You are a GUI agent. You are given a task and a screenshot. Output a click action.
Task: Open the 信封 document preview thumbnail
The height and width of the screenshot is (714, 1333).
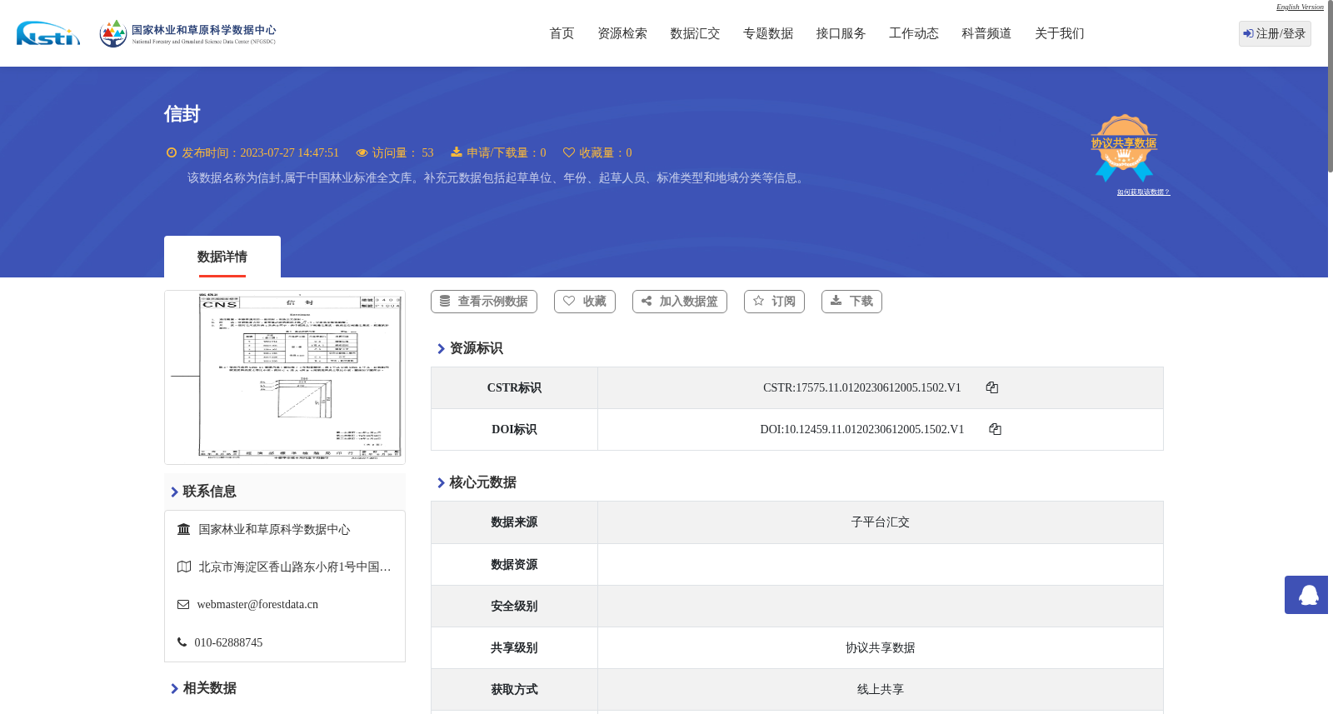[x=285, y=377]
